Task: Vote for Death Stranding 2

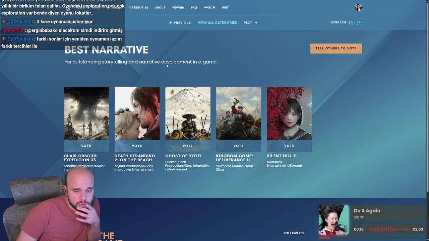Action: tap(137, 146)
